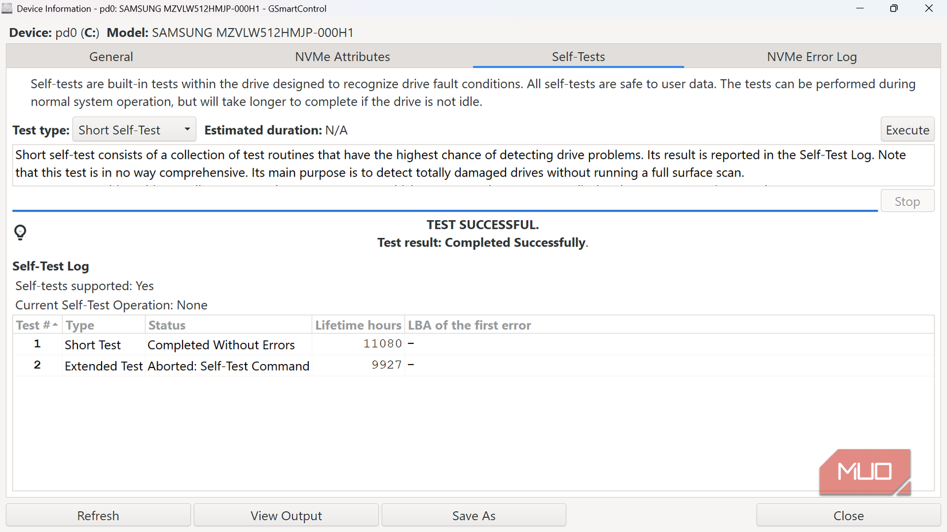
Task: Switch to the General tab
Action: coord(111,57)
